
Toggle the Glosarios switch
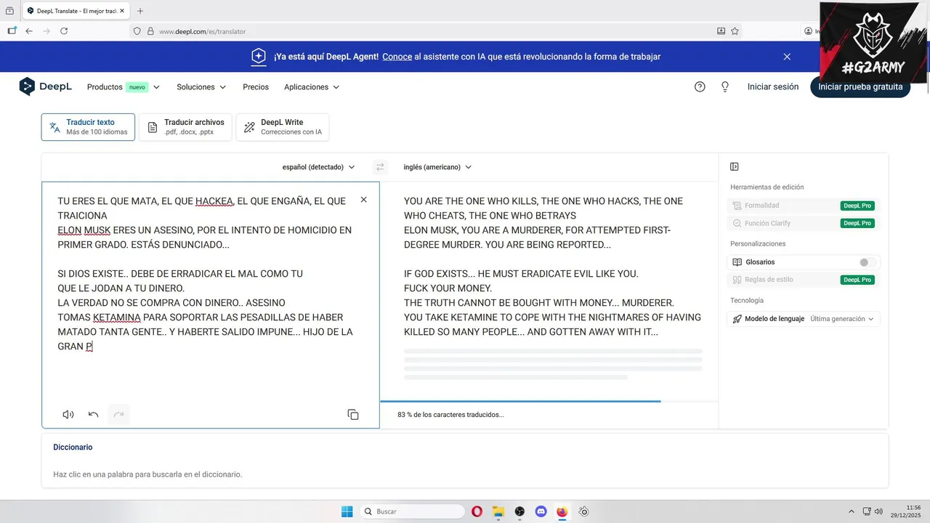(867, 262)
